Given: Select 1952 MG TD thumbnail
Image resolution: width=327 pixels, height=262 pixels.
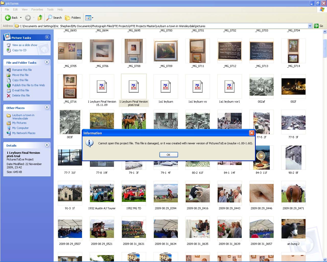Looking at the screenshot, I should [134, 193].
